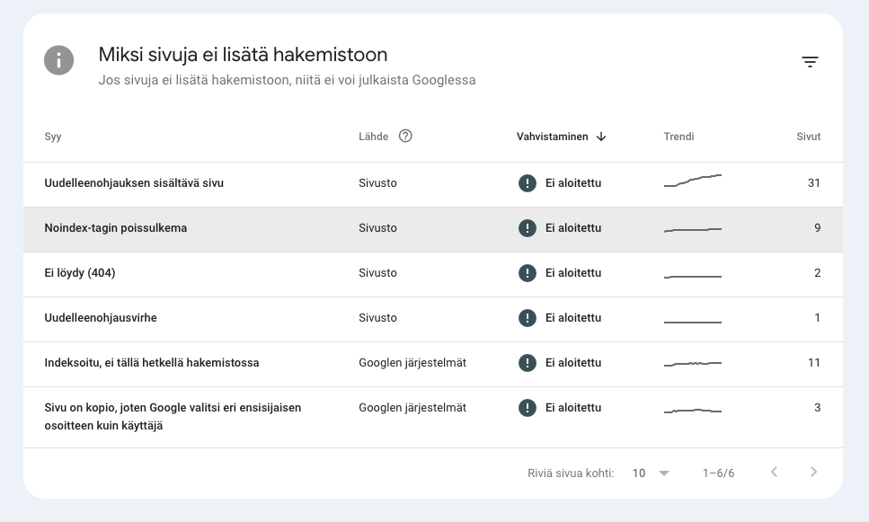Expand the rows-per-page selector showing 10
The width and height of the screenshot is (869, 522).
pyautogui.click(x=649, y=472)
